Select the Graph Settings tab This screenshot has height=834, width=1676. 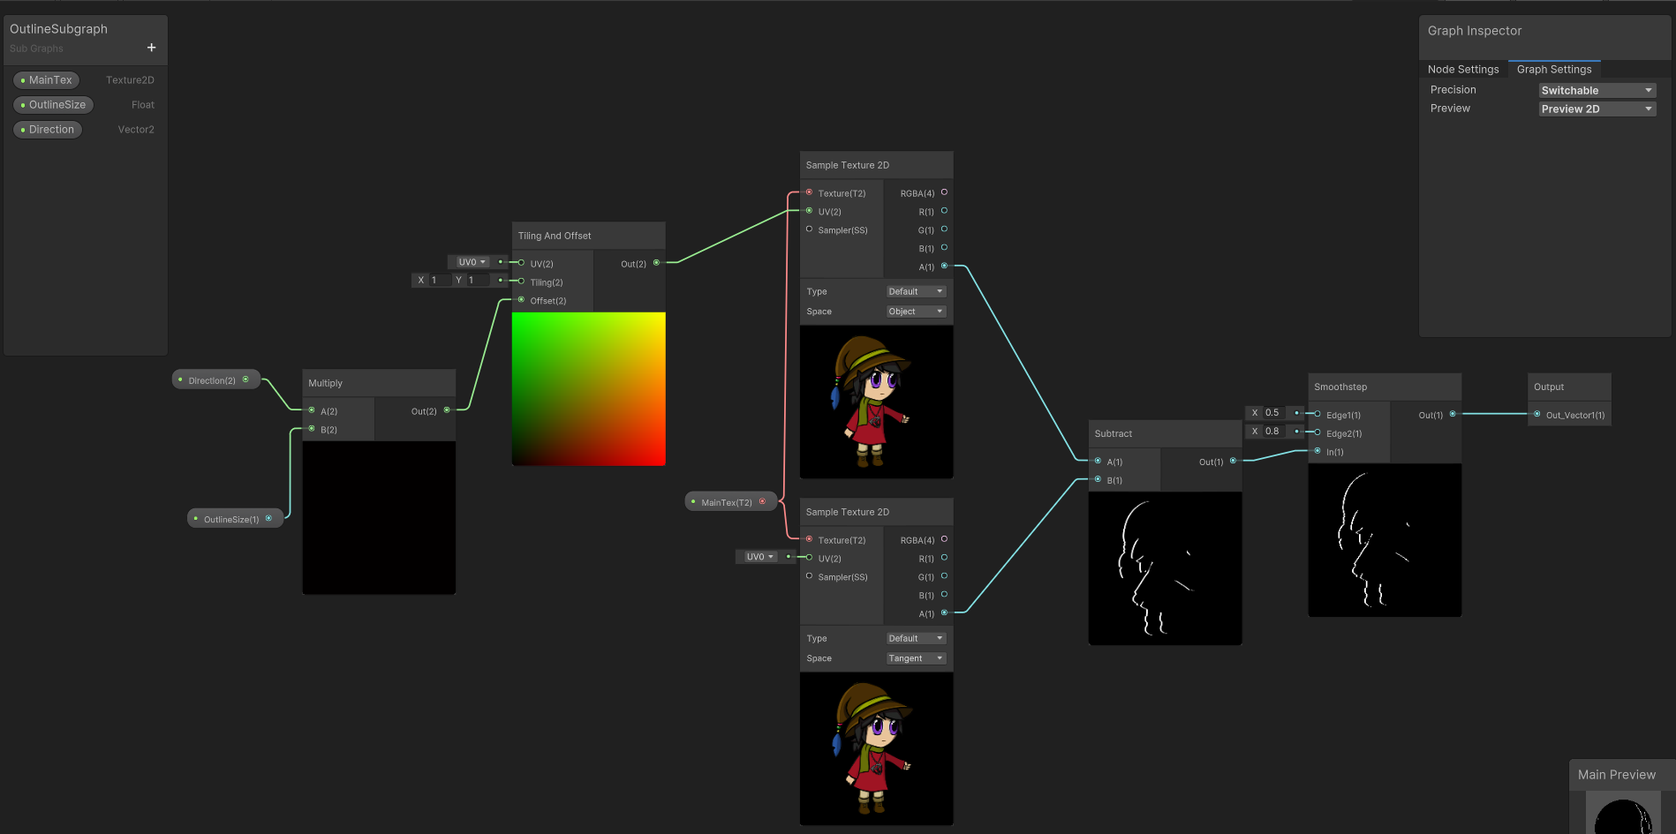point(1554,69)
